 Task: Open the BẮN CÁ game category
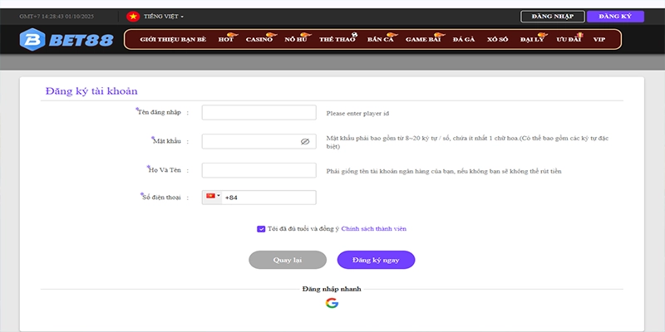(x=380, y=40)
